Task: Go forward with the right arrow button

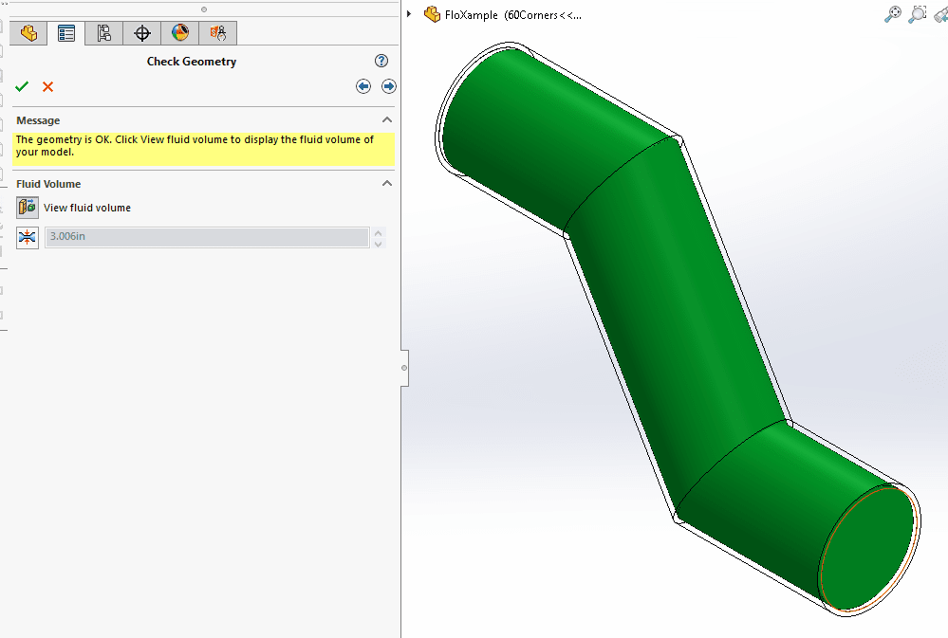Action: point(389,86)
